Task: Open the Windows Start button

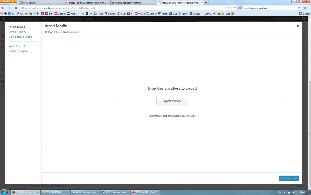Action: tap(4, 192)
